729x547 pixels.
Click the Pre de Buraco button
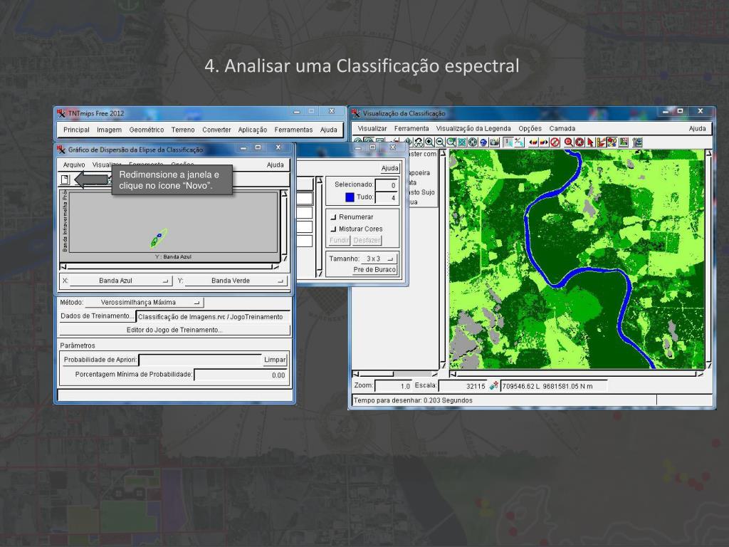[x=374, y=270]
